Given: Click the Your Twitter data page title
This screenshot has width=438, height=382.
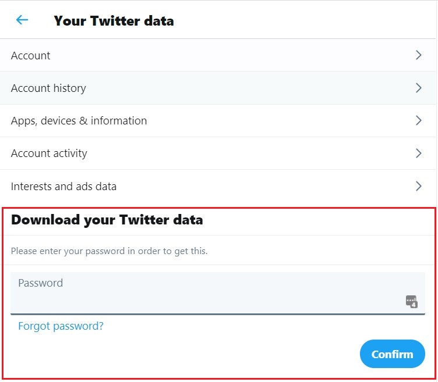Looking at the screenshot, I should pos(114,21).
